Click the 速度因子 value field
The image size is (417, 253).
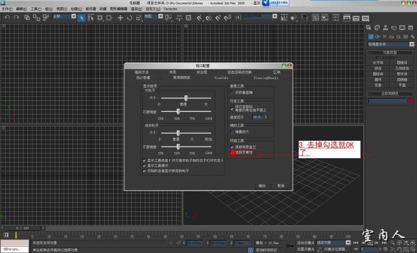coord(256,117)
